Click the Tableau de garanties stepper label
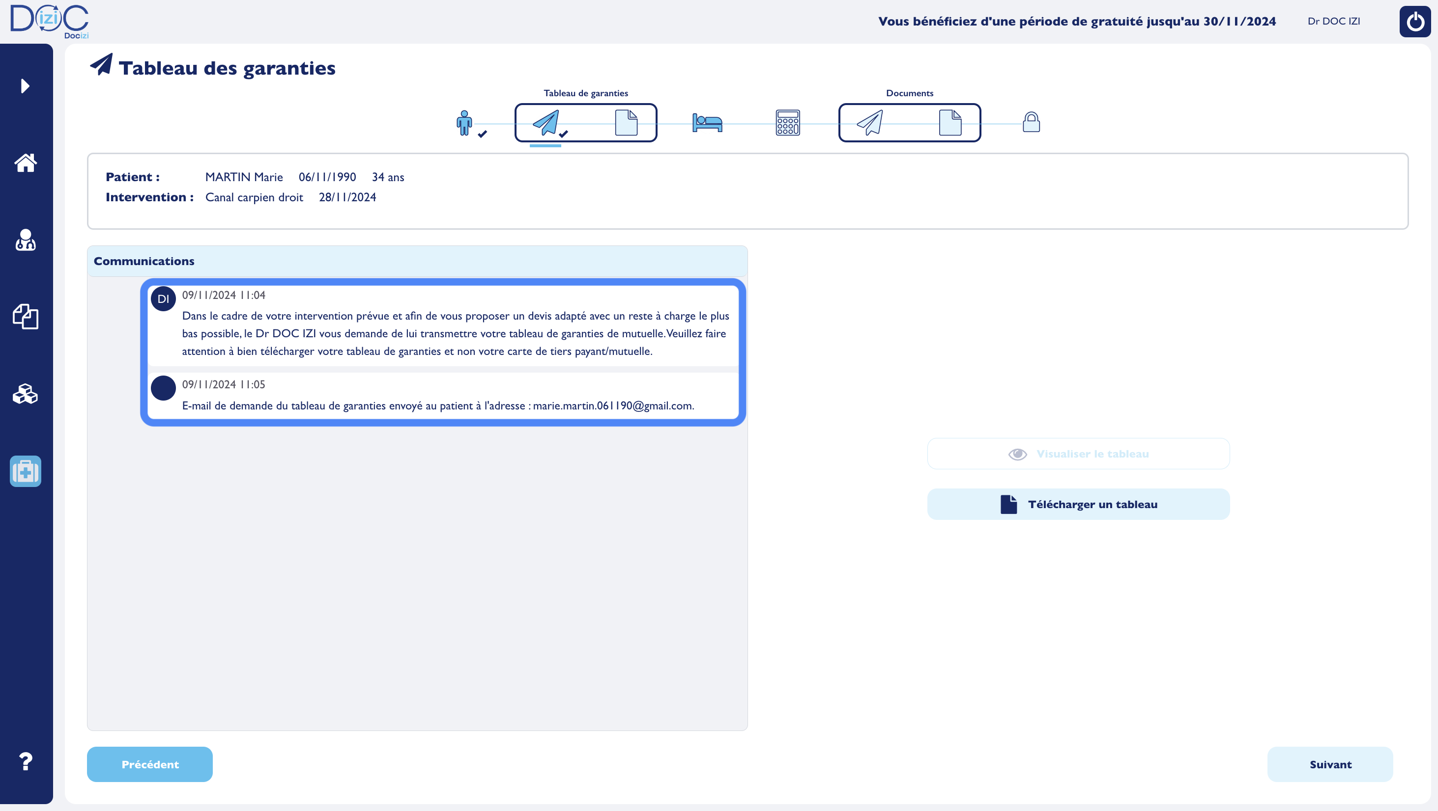The width and height of the screenshot is (1438, 811). pyautogui.click(x=586, y=93)
